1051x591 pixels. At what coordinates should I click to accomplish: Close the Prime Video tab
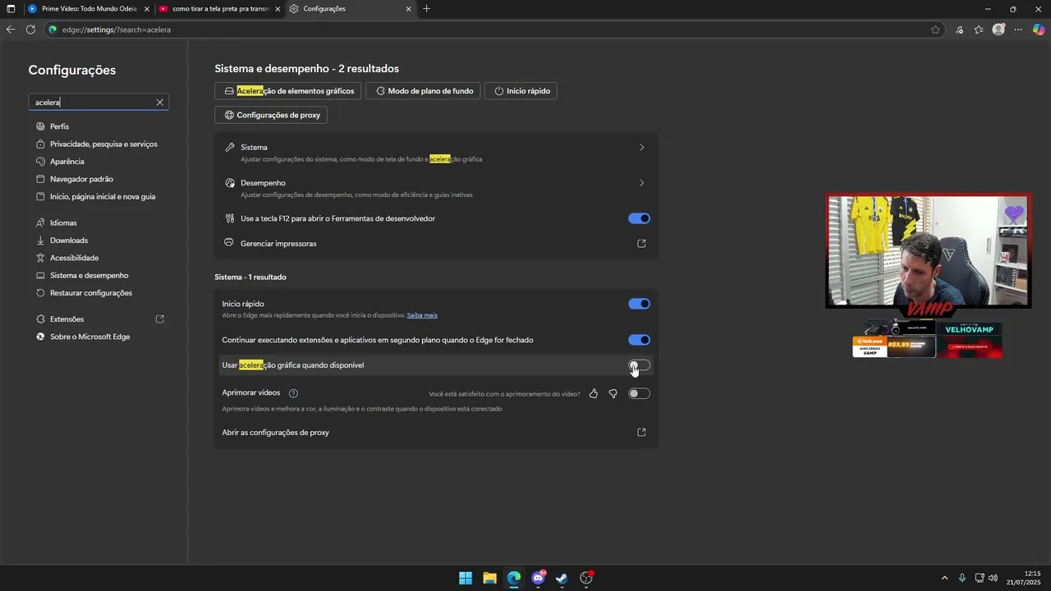146,9
